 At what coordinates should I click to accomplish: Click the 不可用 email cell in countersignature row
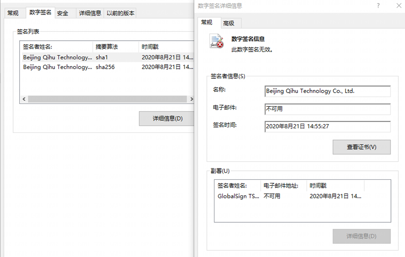(x=272, y=196)
